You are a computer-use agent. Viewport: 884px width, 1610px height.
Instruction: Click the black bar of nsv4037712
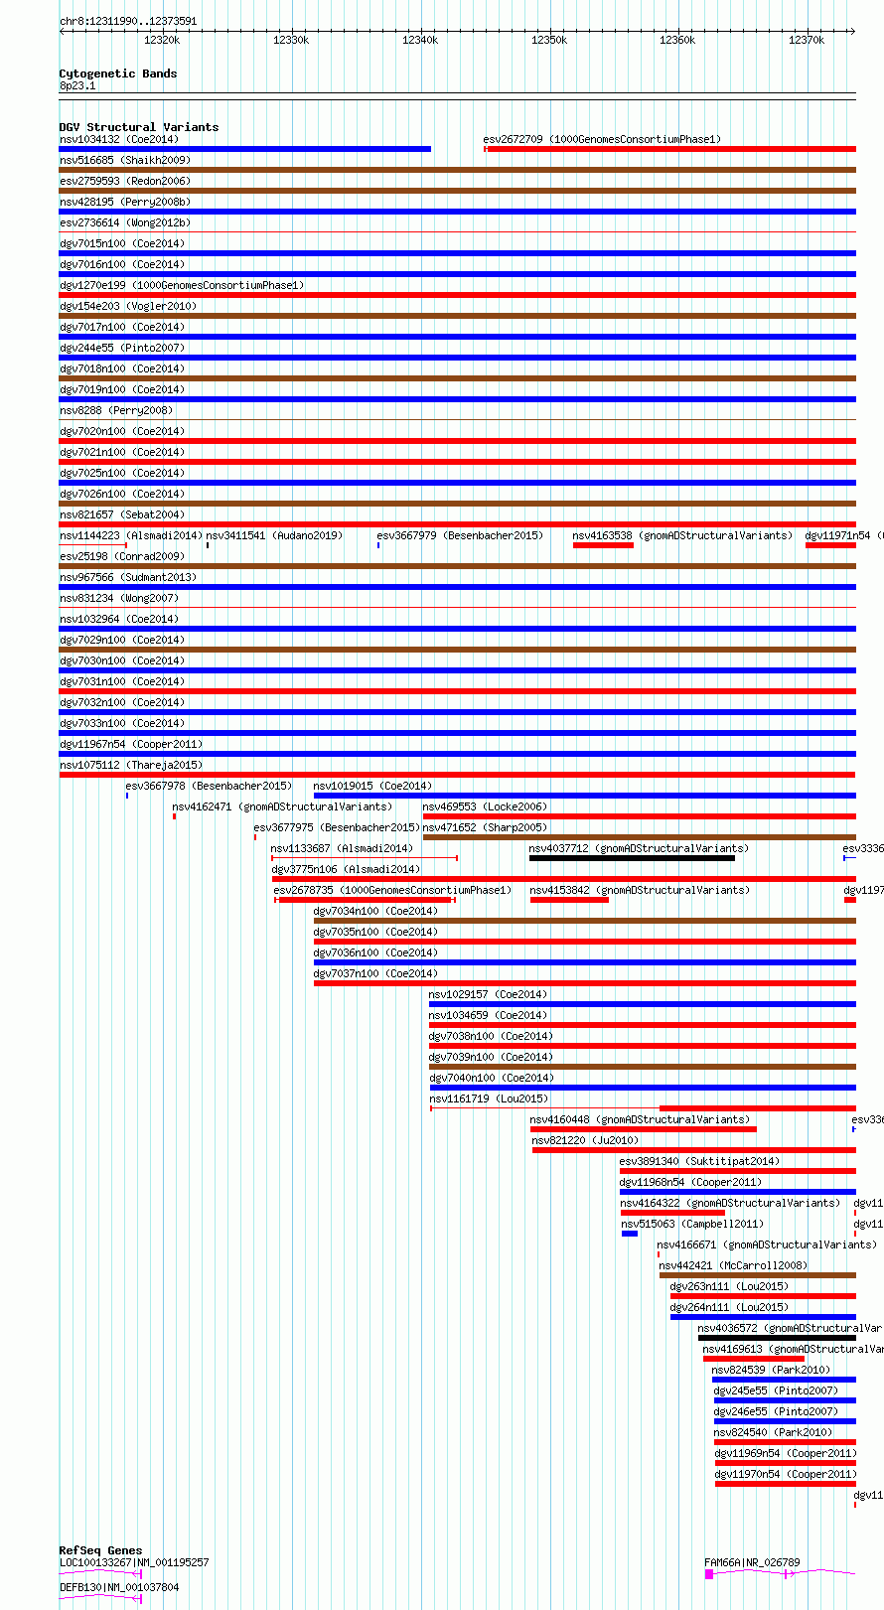click(632, 858)
